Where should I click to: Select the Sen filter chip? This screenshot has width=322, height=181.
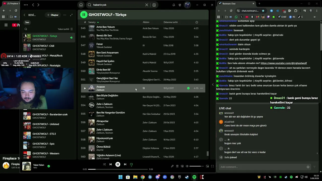pyautogui.click(x=27, y=22)
